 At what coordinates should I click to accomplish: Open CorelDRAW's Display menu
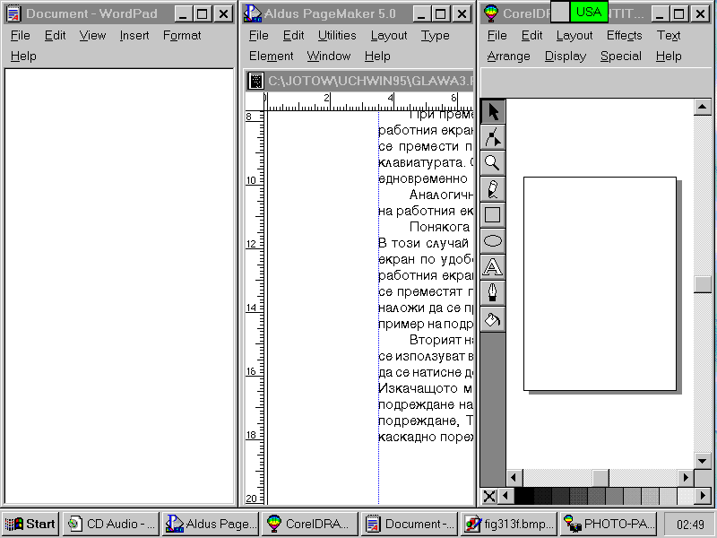click(566, 56)
